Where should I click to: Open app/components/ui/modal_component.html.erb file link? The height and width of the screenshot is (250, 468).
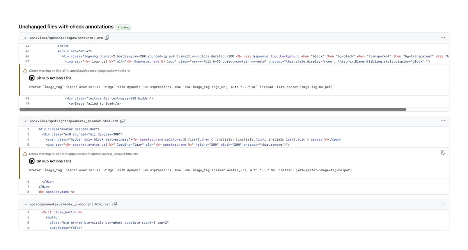point(70,204)
